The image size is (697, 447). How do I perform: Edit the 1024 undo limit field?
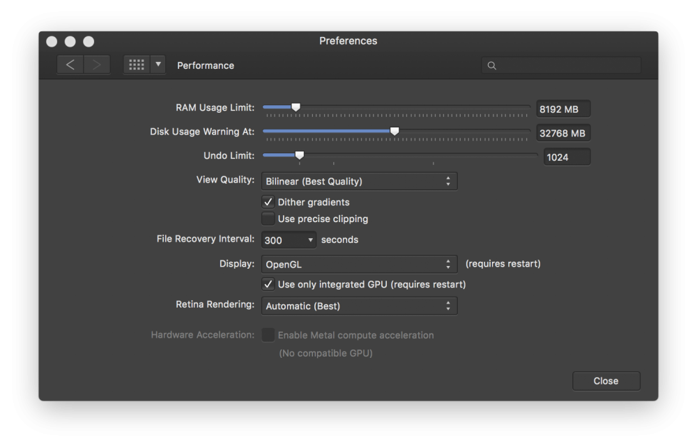pyautogui.click(x=567, y=157)
